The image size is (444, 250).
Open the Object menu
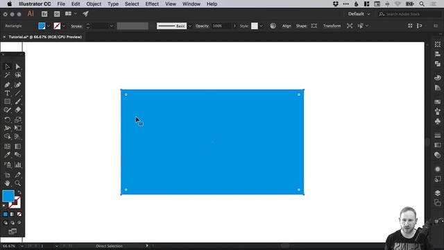point(94,4)
